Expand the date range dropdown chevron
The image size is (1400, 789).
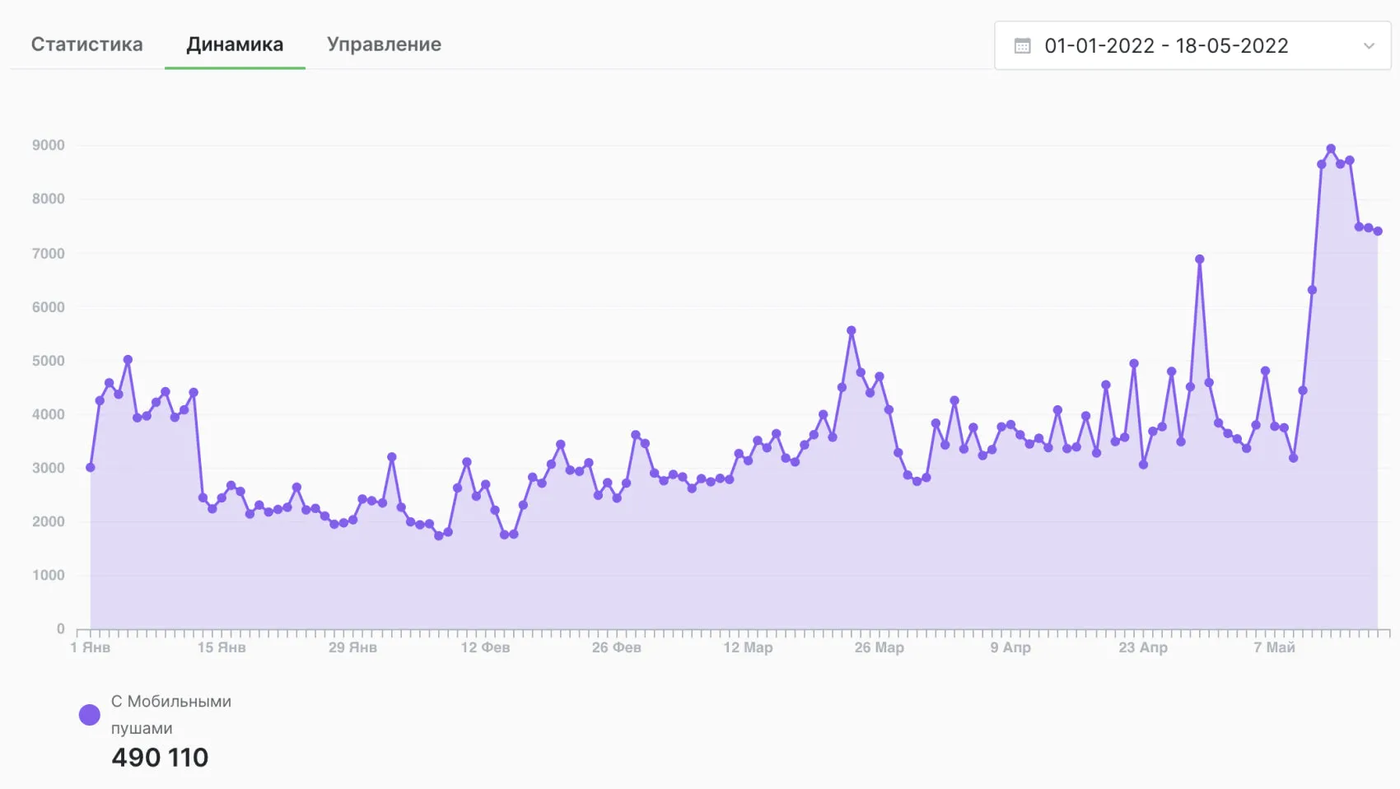click(x=1369, y=46)
